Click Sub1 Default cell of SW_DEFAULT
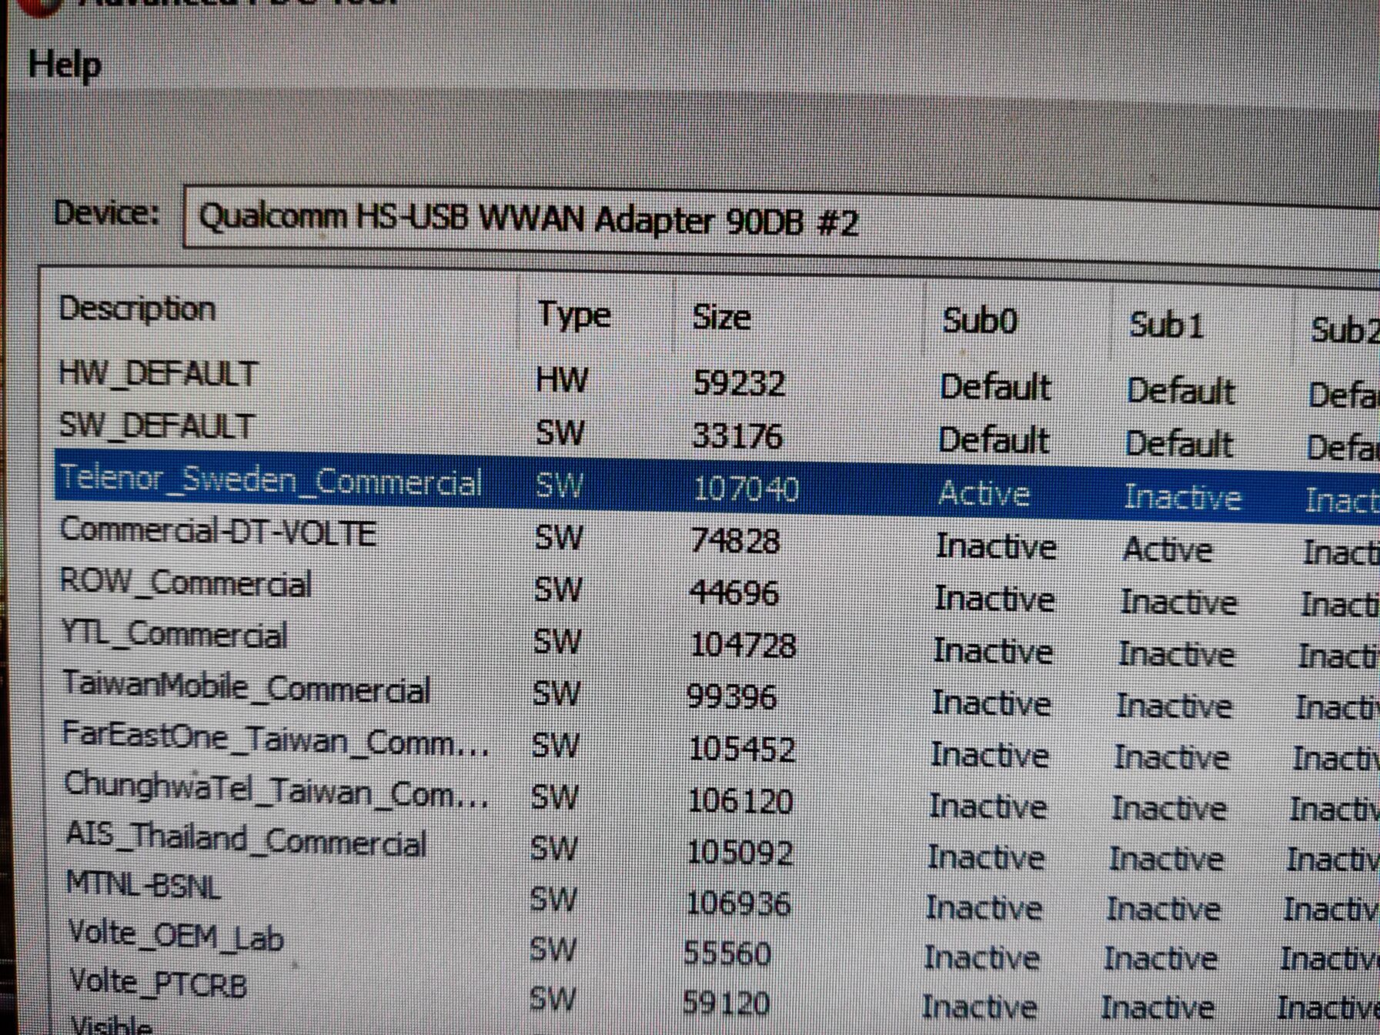The image size is (1380, 1035). (1179, 445)
